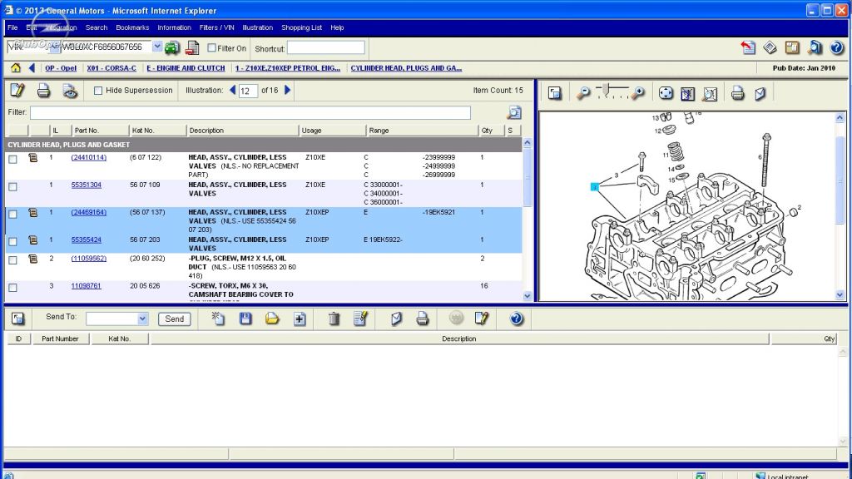
Task: Zoom out the illustration with minus magnifier
Action: (x=583, y=93)
